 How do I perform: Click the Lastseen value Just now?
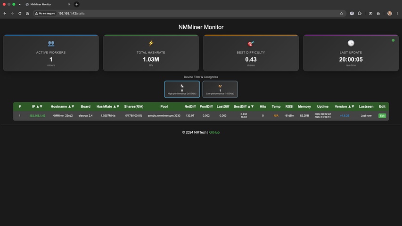(x=366, y=115)
